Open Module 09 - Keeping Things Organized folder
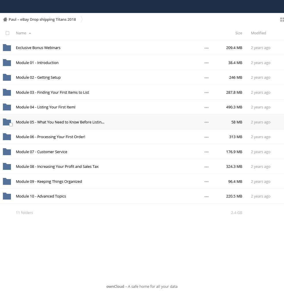The image size is (284, 295). click(x=49, y=182)
